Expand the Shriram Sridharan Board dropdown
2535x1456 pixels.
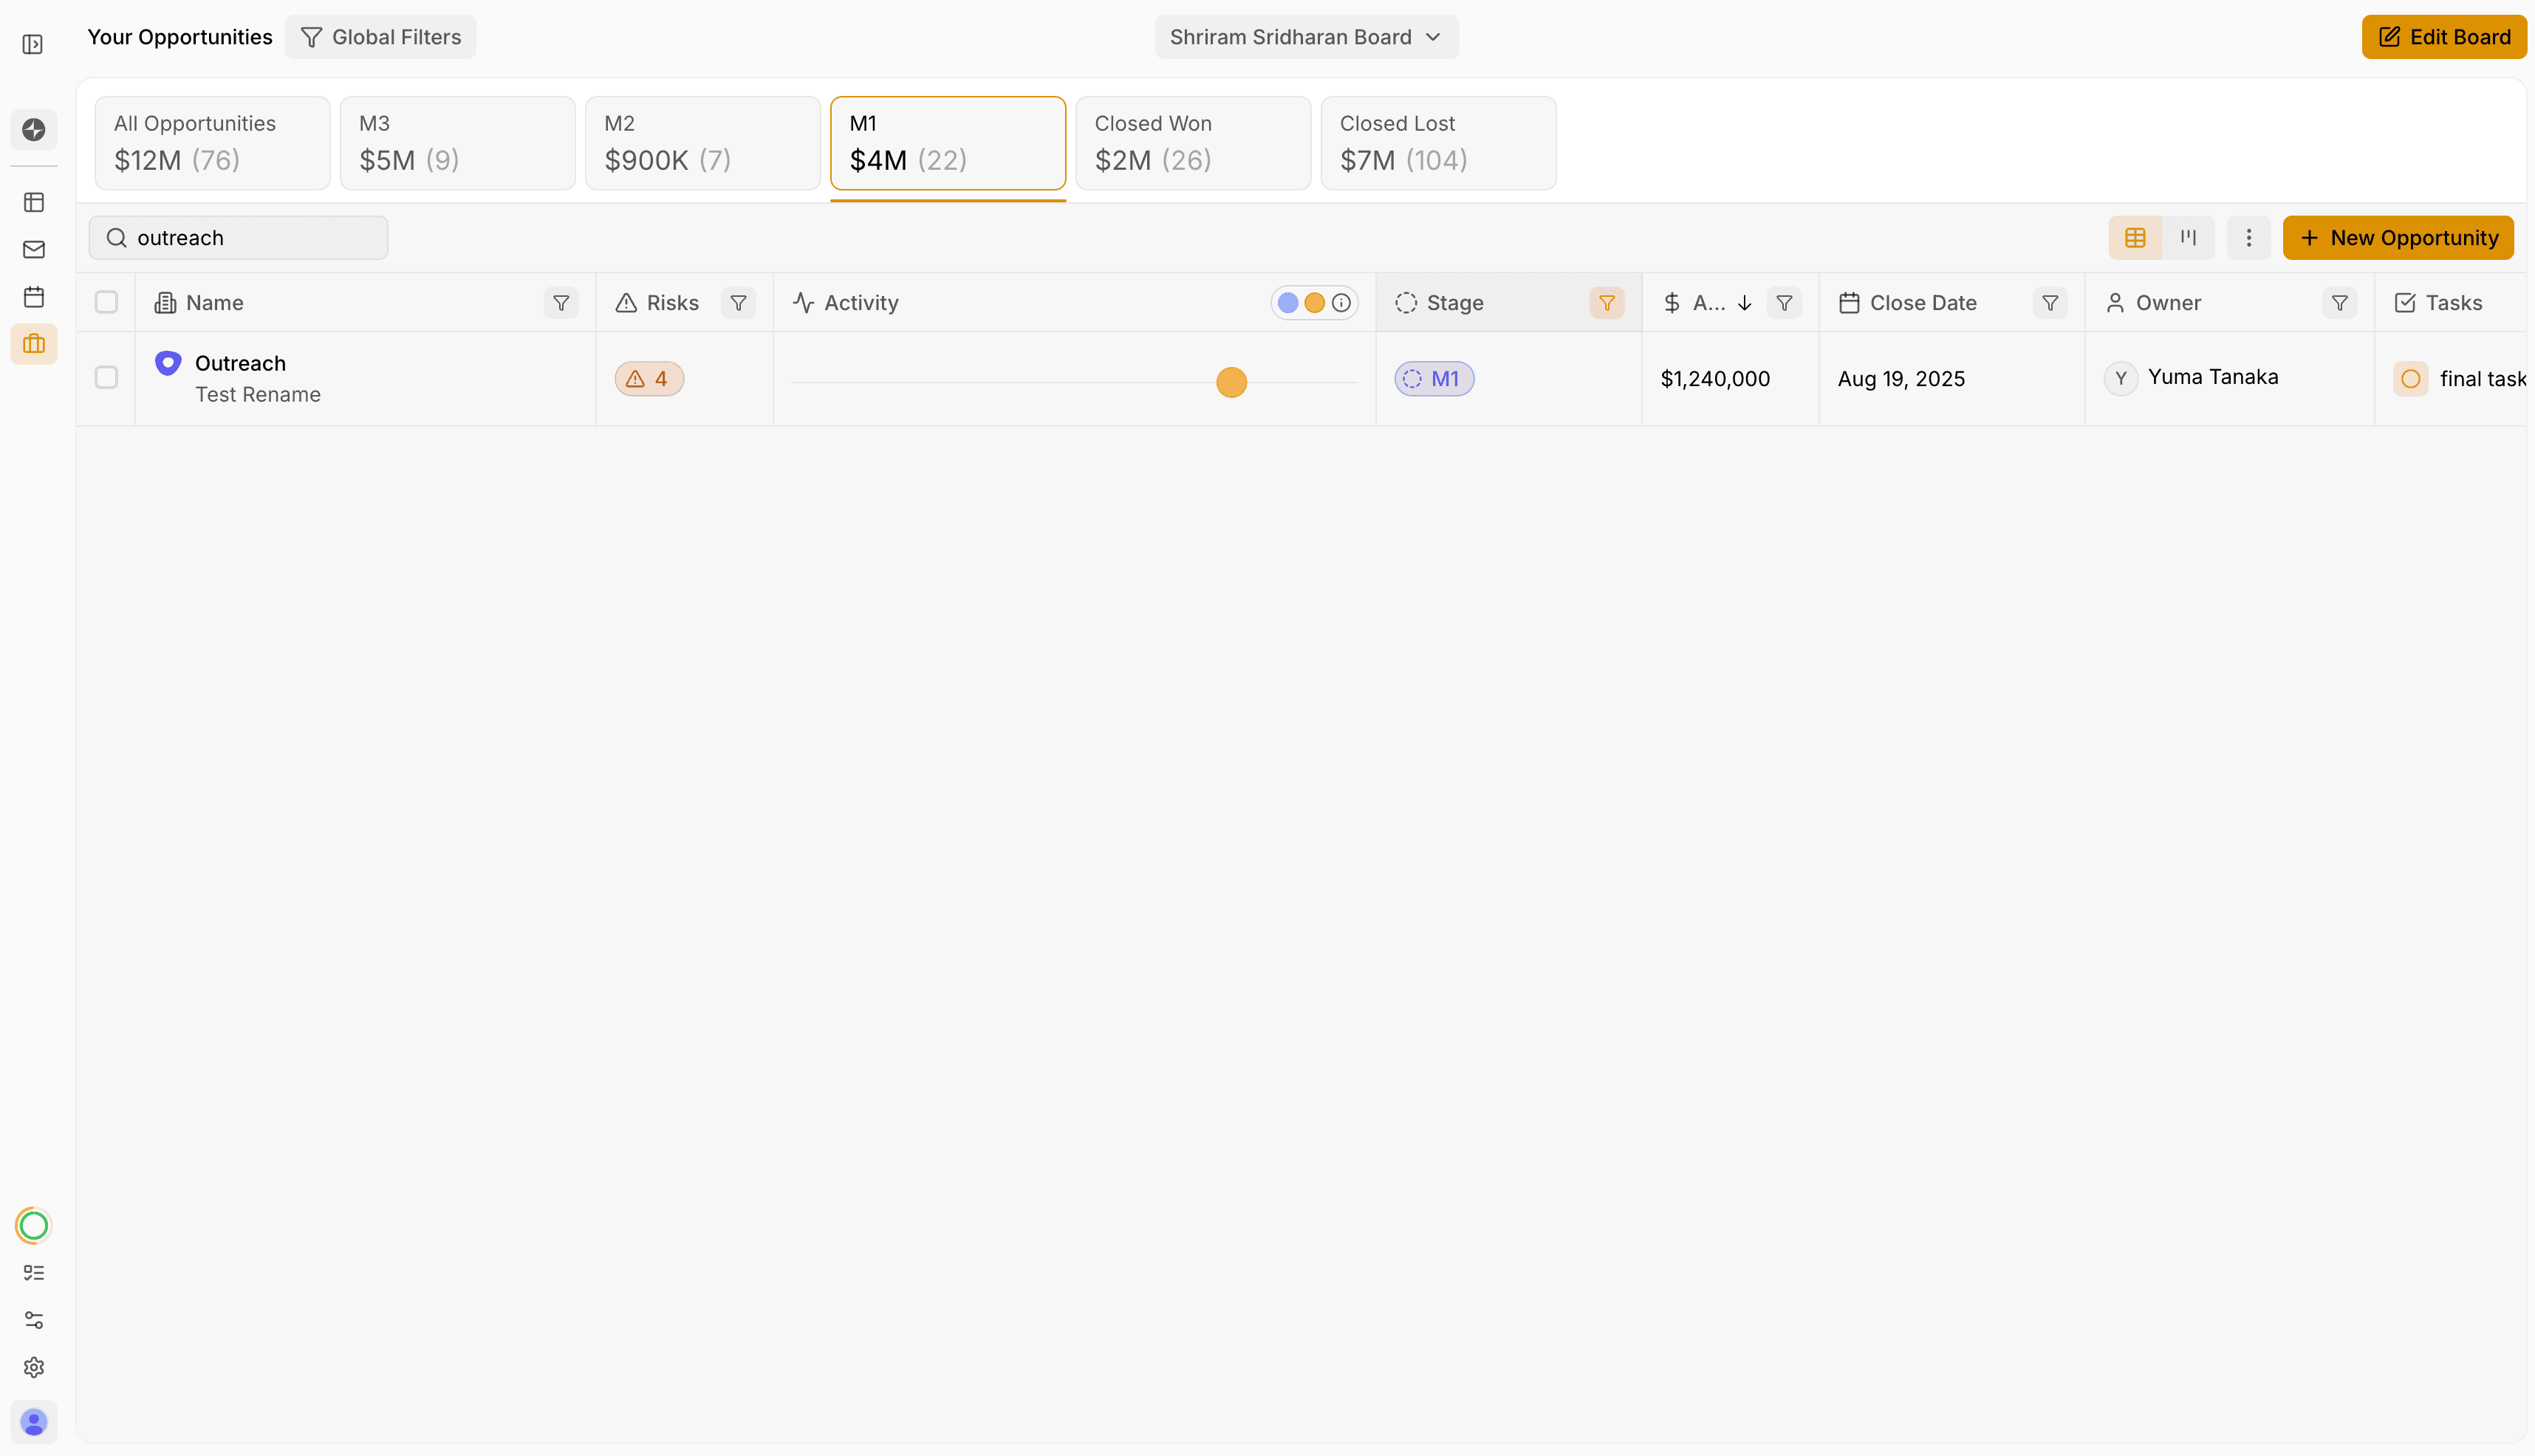[x=1307, y=37]
